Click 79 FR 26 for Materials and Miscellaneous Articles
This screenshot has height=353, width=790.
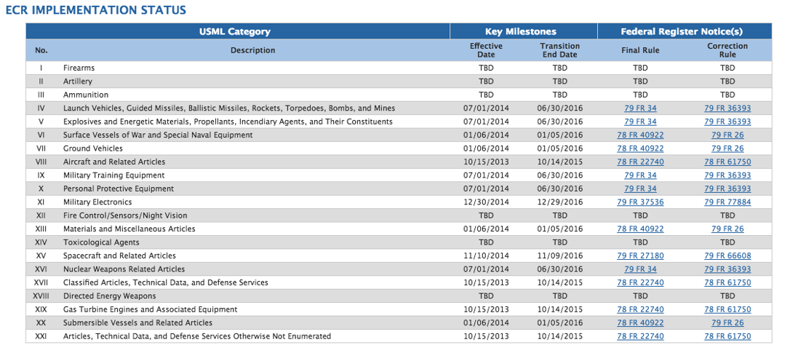727,229
